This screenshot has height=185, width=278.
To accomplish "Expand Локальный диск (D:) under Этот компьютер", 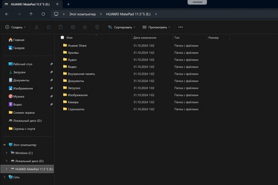I will click(7, 161).
